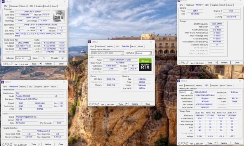Select CPU tab in SPD window
This screenshot has width=244, height=146.
point(181,85)
